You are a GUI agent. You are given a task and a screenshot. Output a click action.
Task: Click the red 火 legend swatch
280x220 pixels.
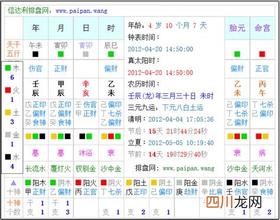(x=8, y=90)
